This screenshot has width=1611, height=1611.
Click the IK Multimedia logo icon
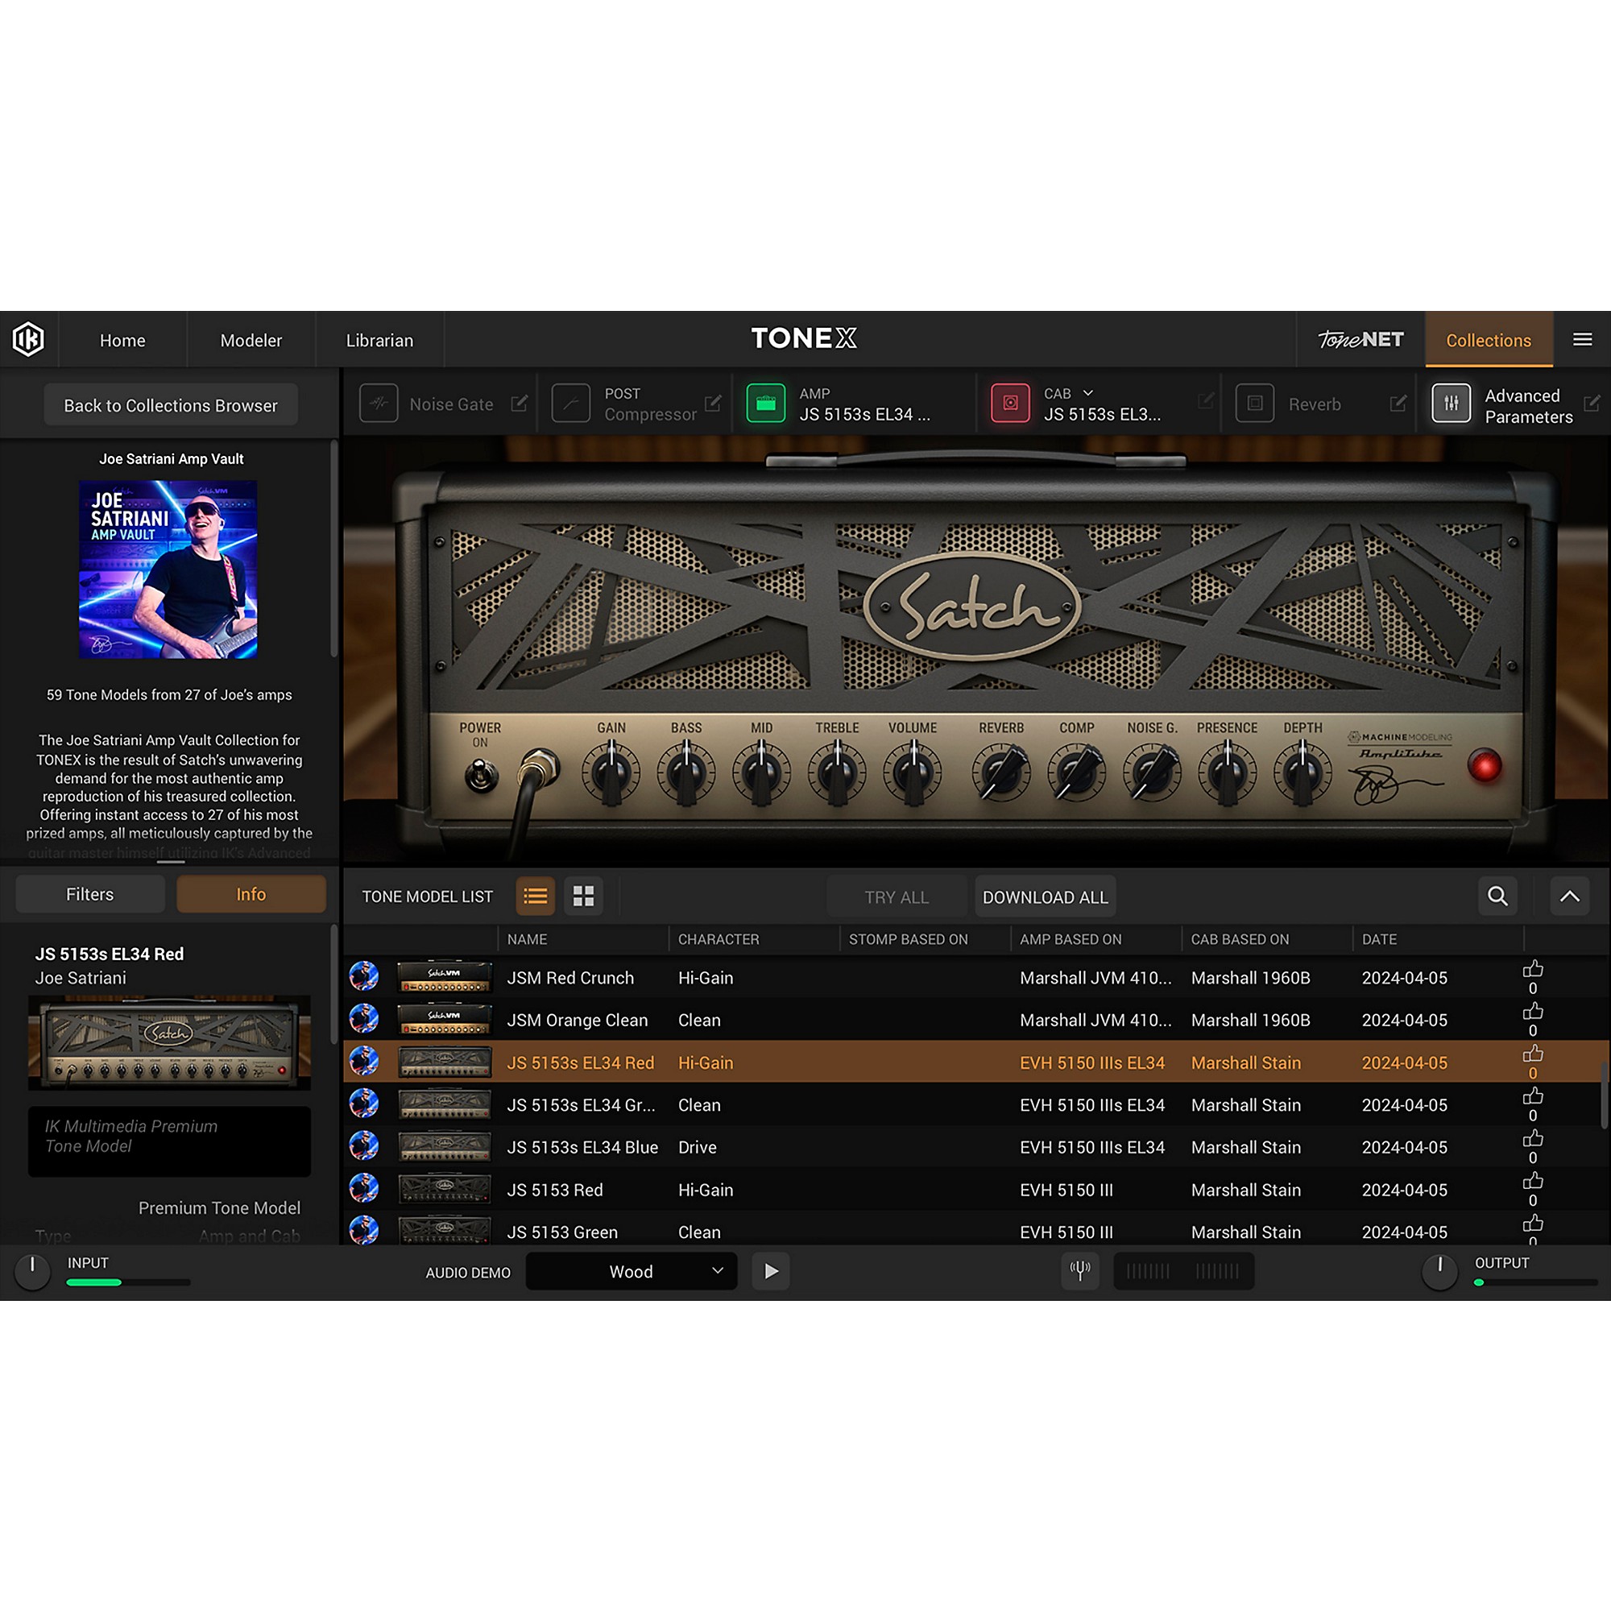(x=28, y=339)
